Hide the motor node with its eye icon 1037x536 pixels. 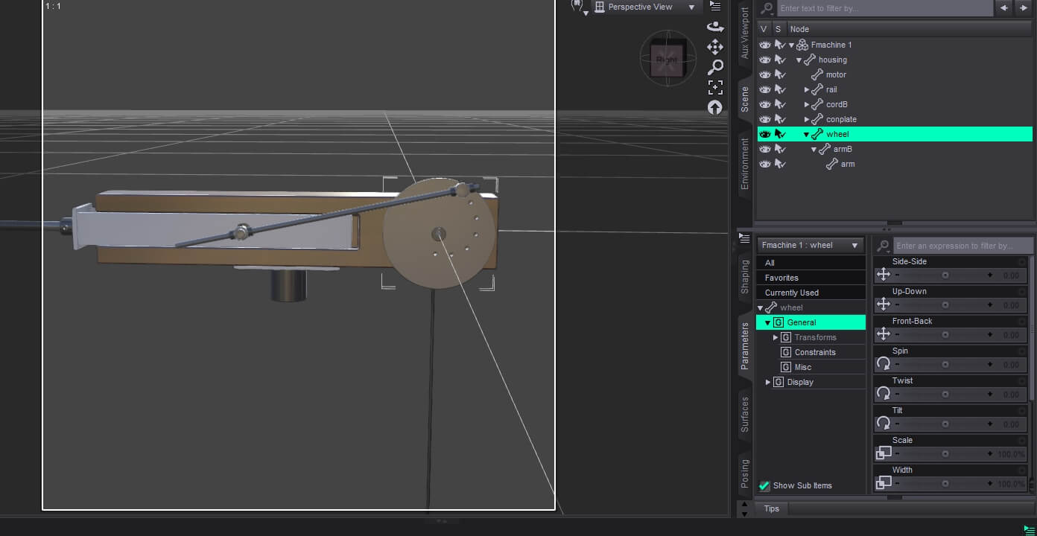point(765,74)
